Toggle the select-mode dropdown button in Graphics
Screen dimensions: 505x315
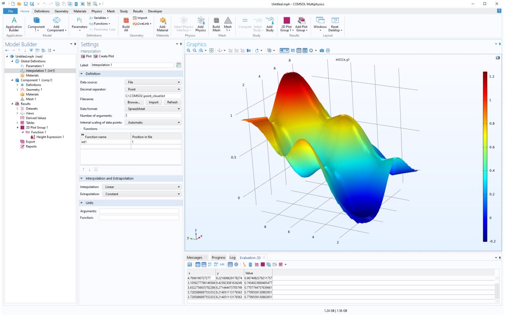click(285, 50)
